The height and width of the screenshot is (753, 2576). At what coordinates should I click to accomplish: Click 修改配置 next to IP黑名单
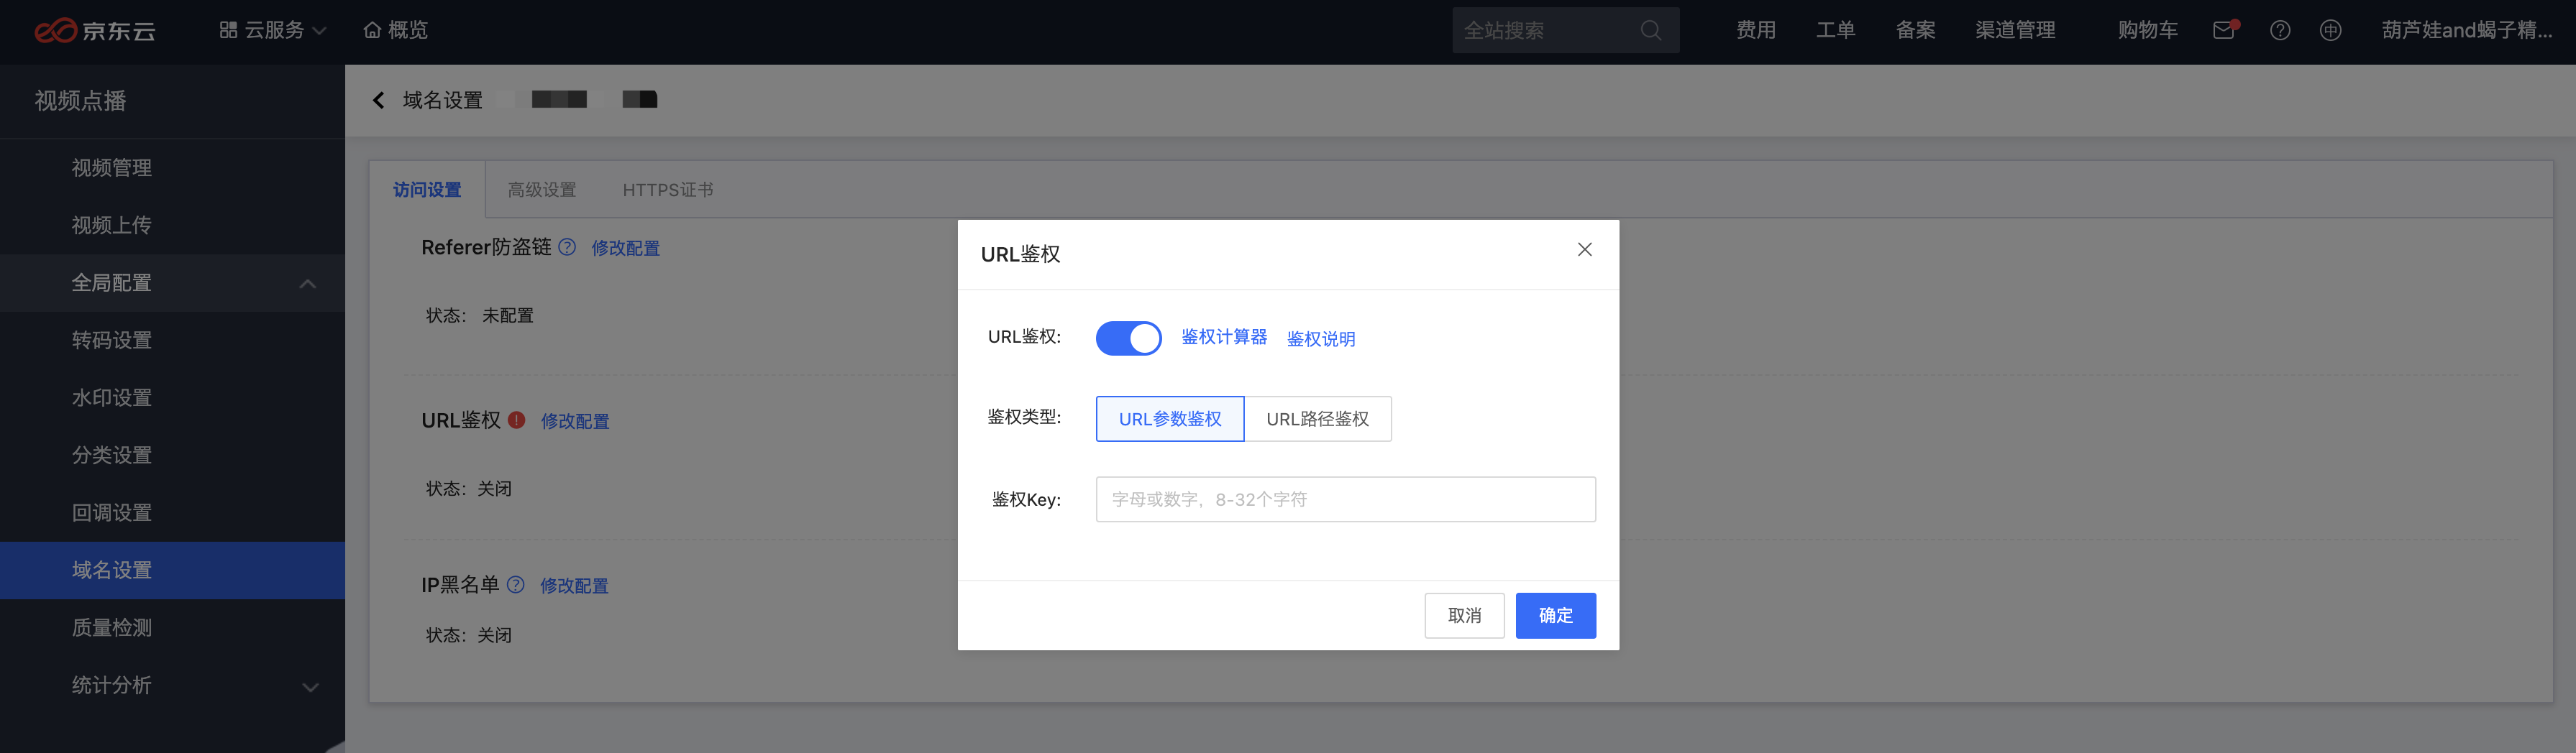[x=574, y=586]
